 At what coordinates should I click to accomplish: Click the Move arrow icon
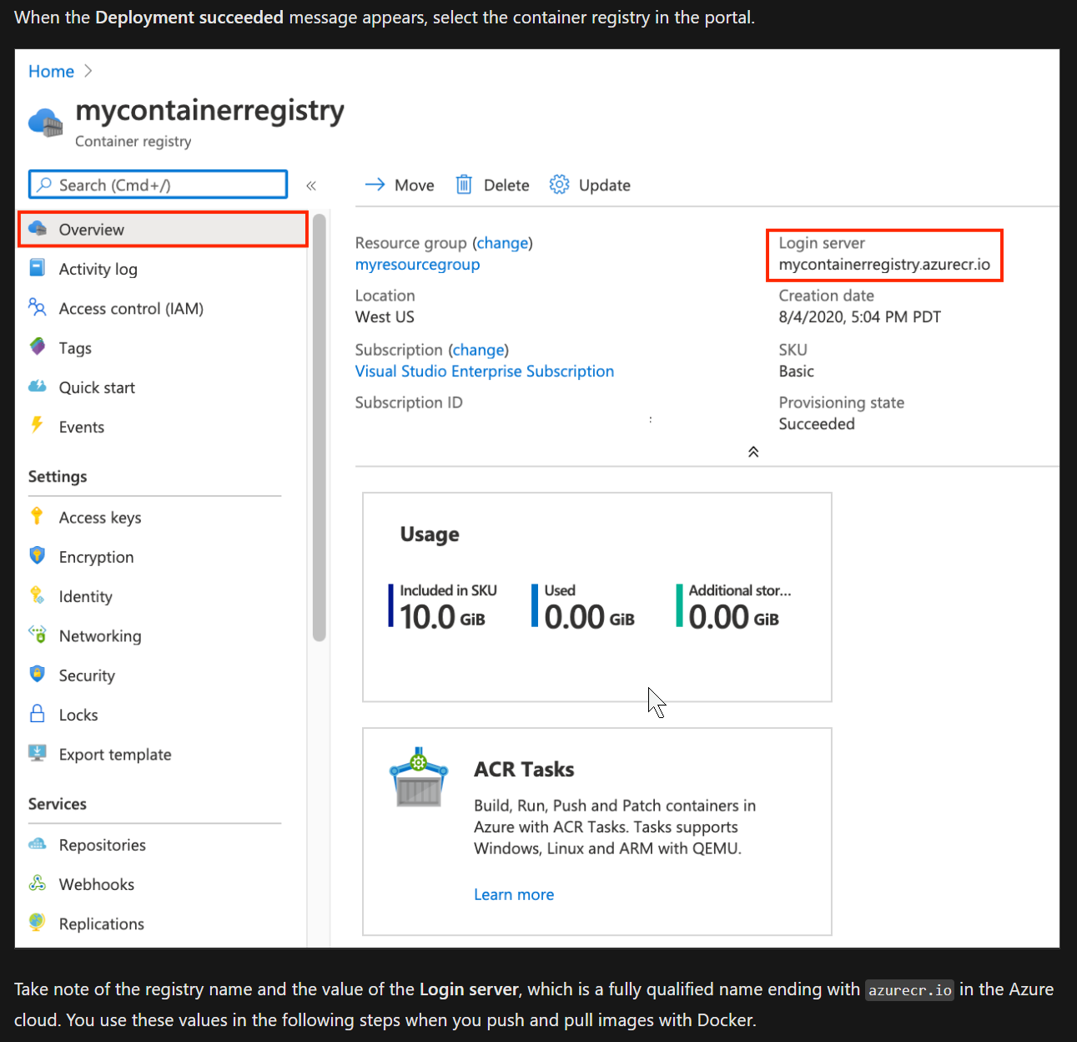click(x=375, y=185)
